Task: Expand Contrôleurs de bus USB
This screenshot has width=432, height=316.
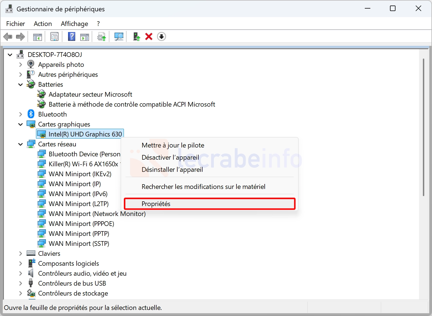Action: [20, 283]
